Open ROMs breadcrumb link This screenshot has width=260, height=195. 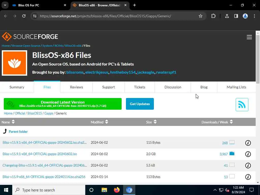[59, 46]
